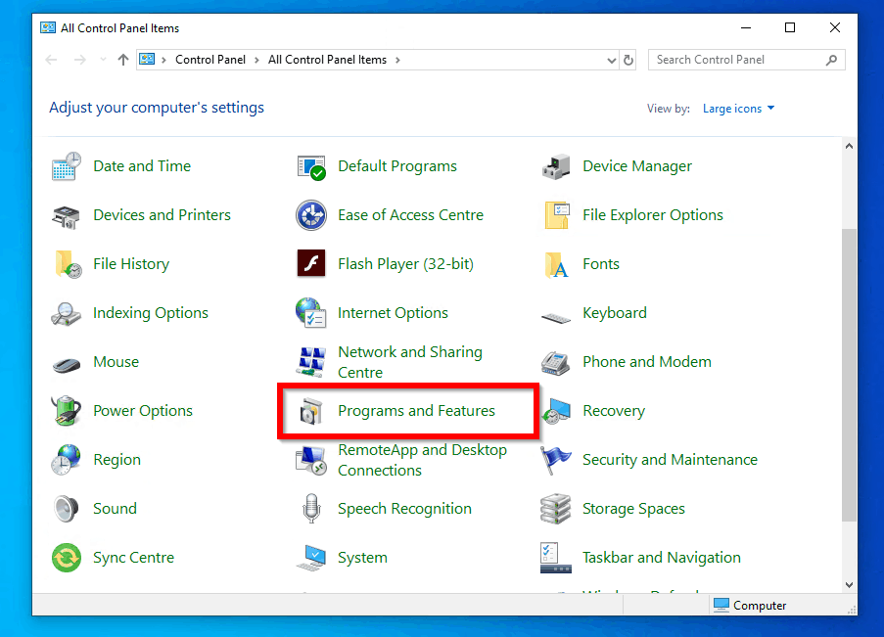The width and height of the screenshot is (884, 637).
Task: Click the Refresh button beside address bar
Action: point(628,60)
